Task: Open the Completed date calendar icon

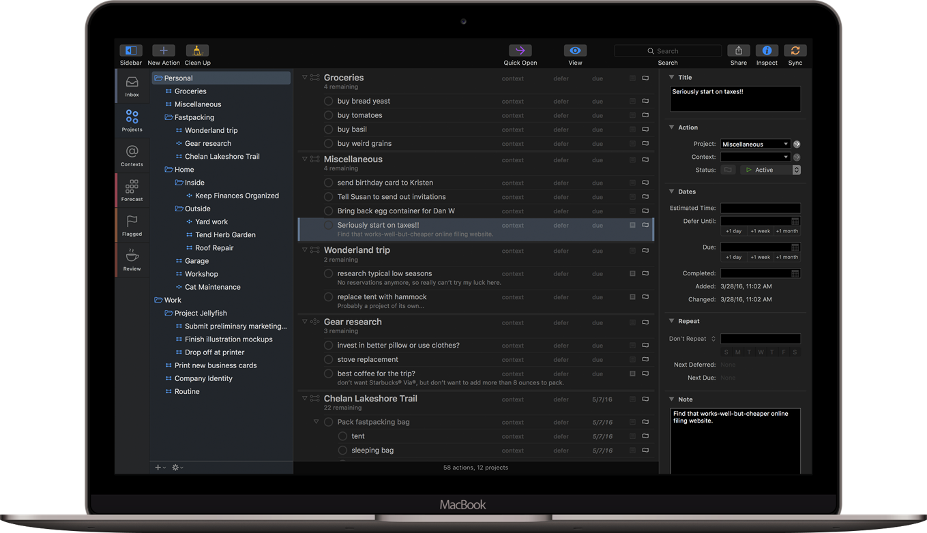Action: coord(795,273)
